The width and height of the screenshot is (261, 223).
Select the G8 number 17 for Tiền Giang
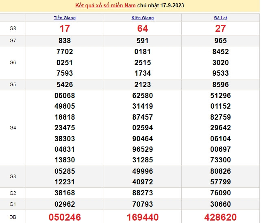[x=65, y=28]
